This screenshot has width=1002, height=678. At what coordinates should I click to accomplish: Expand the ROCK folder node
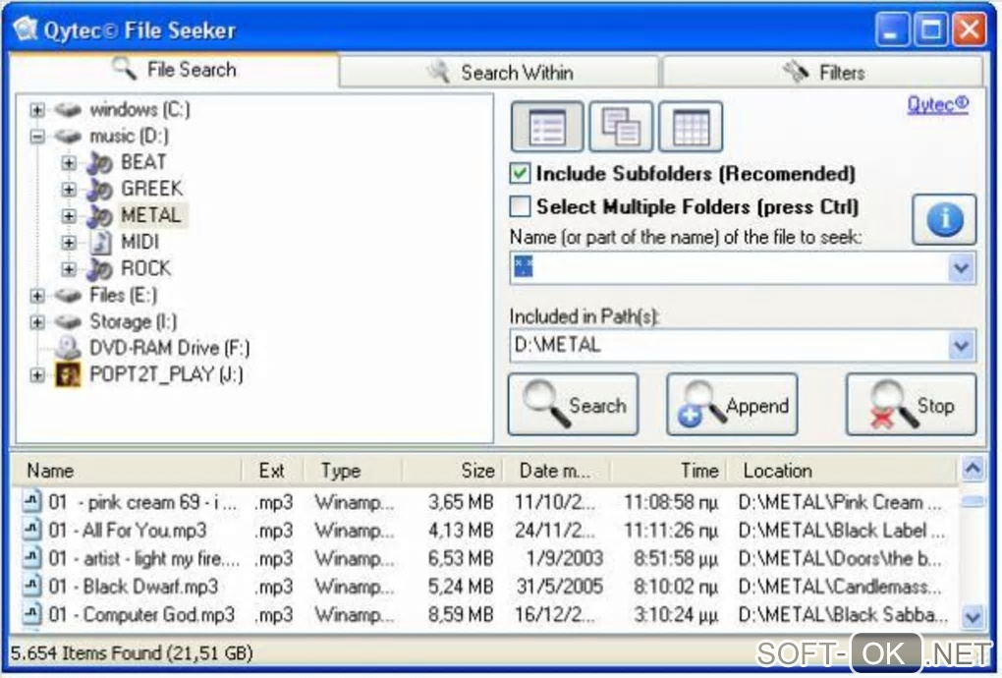point(69,269)
